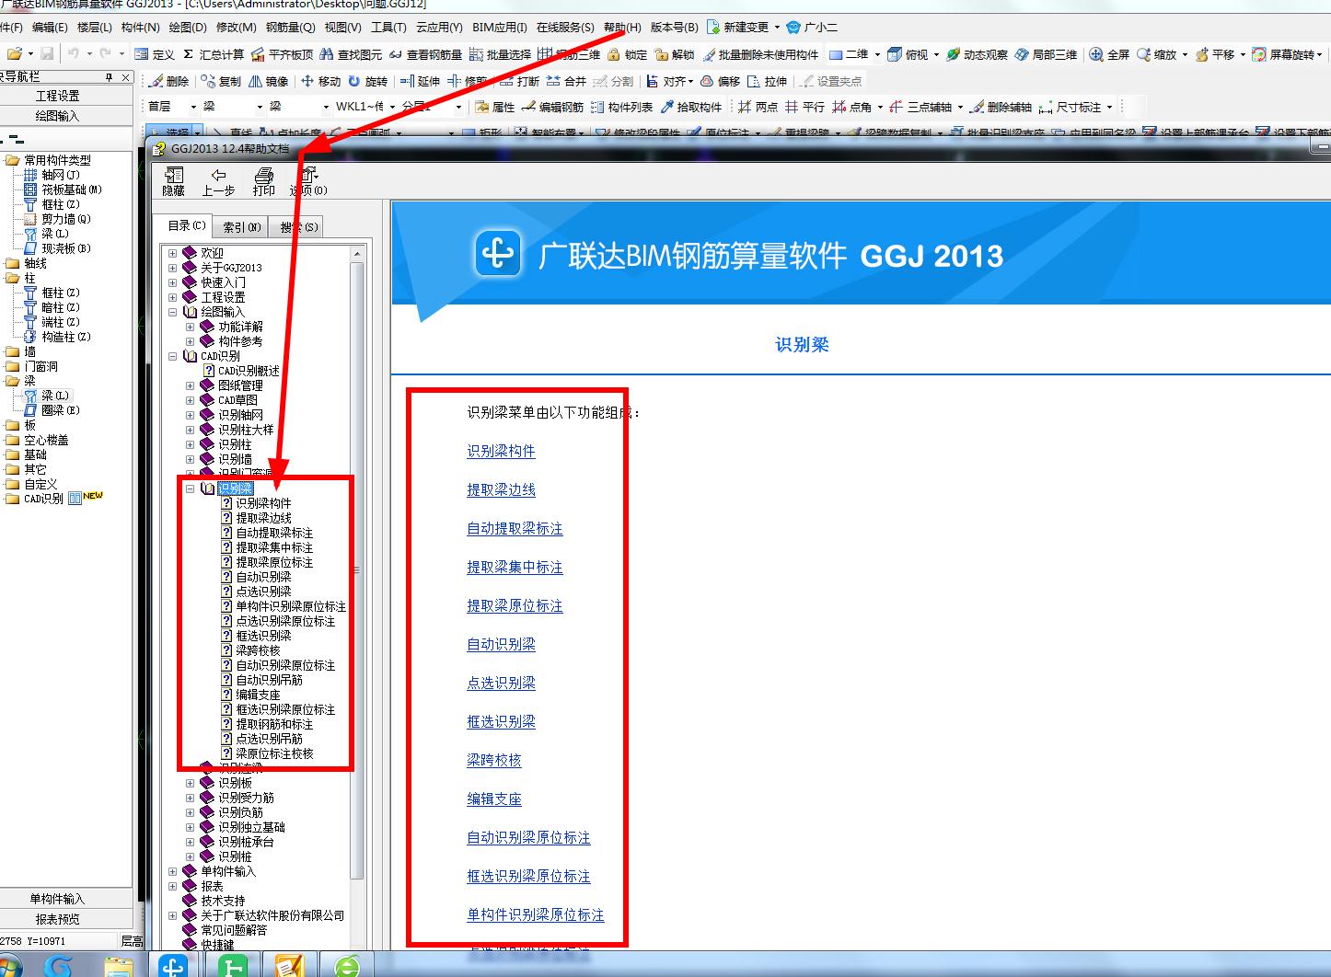Click 查看钢筋量 tool
This screenshot has height=977, width=1331.
[425, 54]
